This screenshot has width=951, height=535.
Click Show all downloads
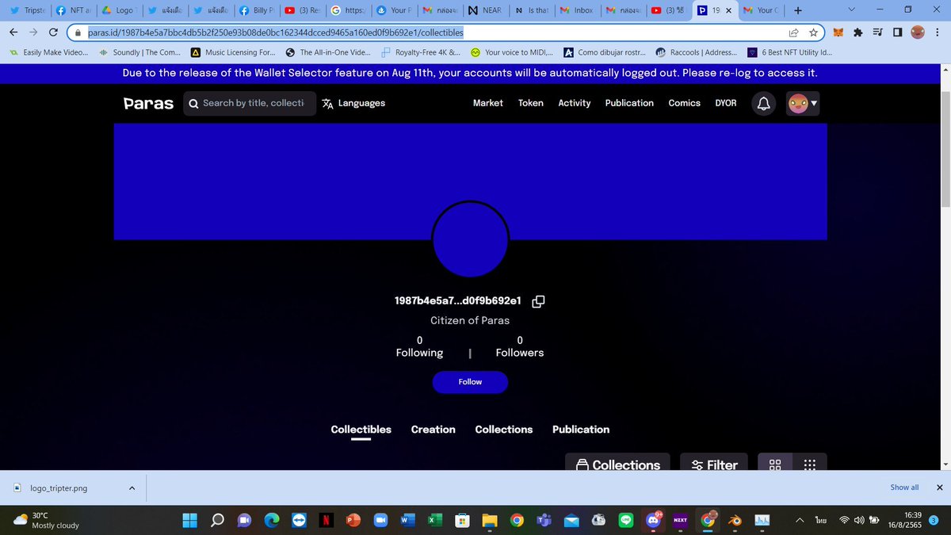(x=904, y=487)
